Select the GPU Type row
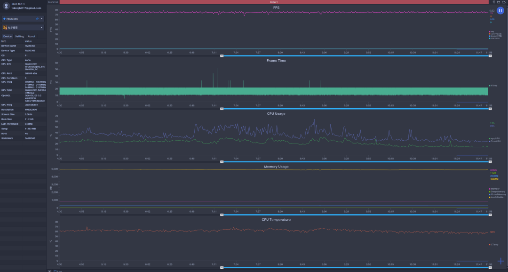 pyautogui.click(x=23, y=91)
